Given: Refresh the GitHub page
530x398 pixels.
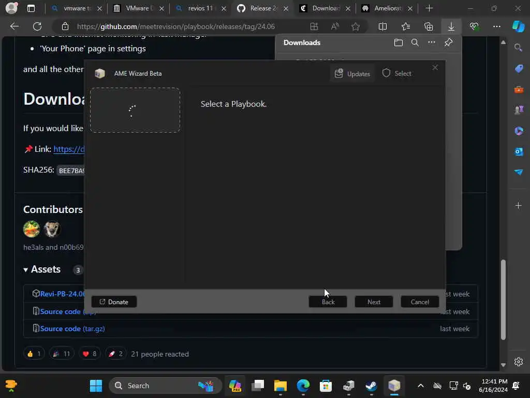Looking at the screenshot, I should point(37,26).
